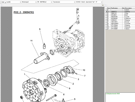Click the Description column header

pyautogui.click(x=130, y=8)
